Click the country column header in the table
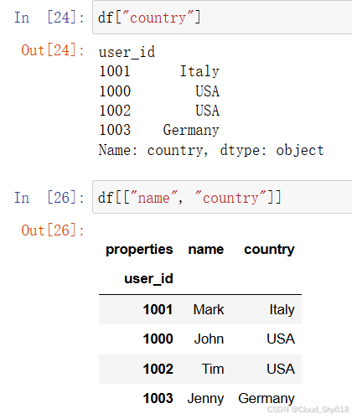 (x=269, y=249)
